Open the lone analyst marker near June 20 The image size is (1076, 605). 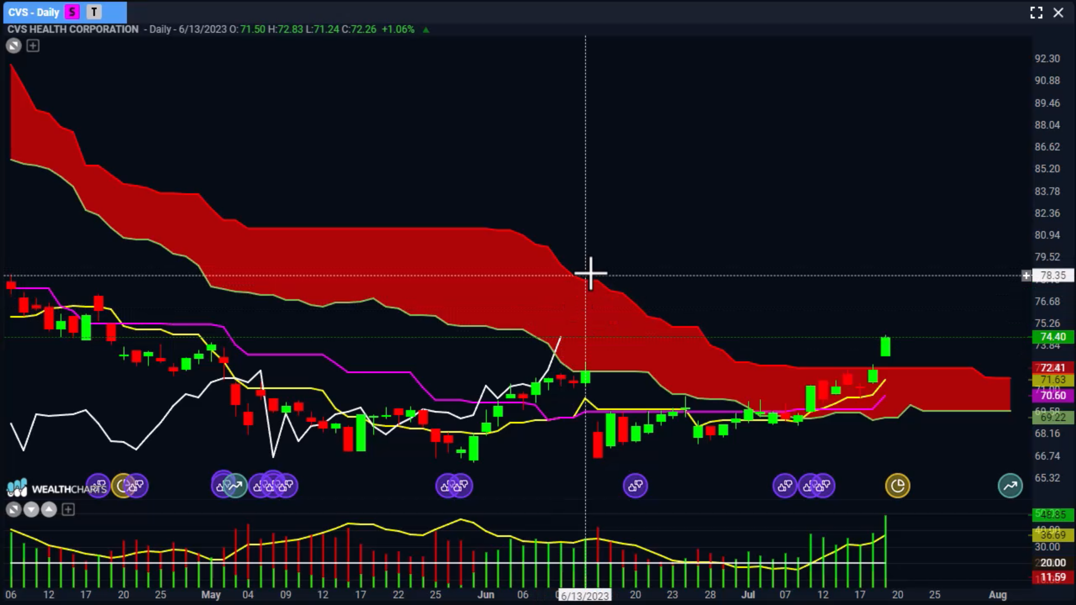pos(636,486)
